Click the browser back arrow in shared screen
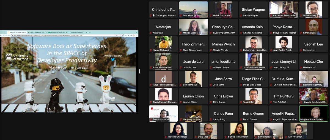Image resolution: width=330 pixels, height=140 pixels. tap(1, 35)
